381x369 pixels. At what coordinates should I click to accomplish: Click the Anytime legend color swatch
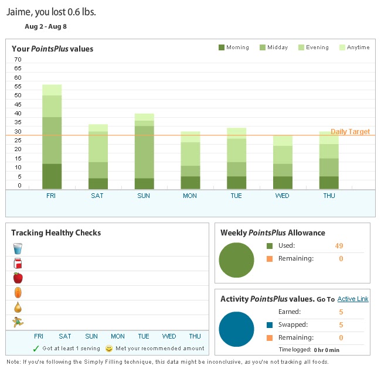point(342,47)
